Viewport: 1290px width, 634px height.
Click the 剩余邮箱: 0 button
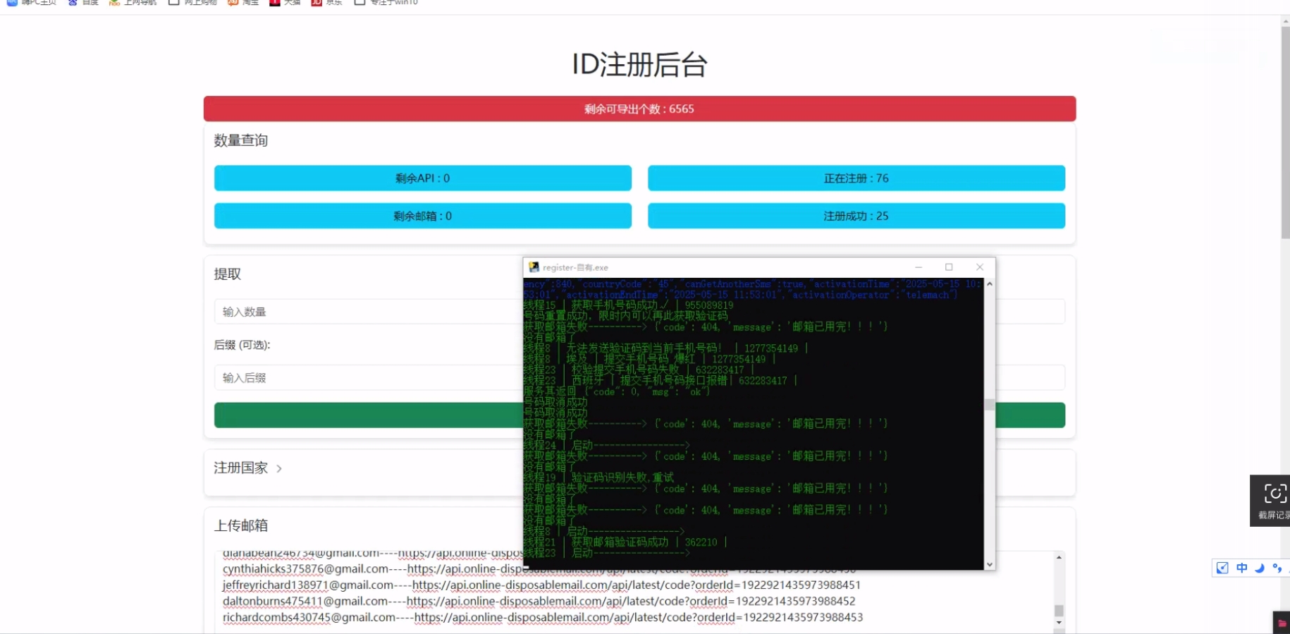(423, 216)
